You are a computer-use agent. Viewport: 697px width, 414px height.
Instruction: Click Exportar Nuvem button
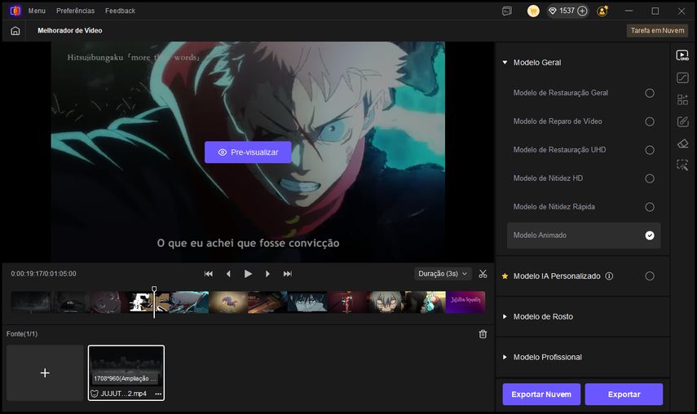pos(541,394)
